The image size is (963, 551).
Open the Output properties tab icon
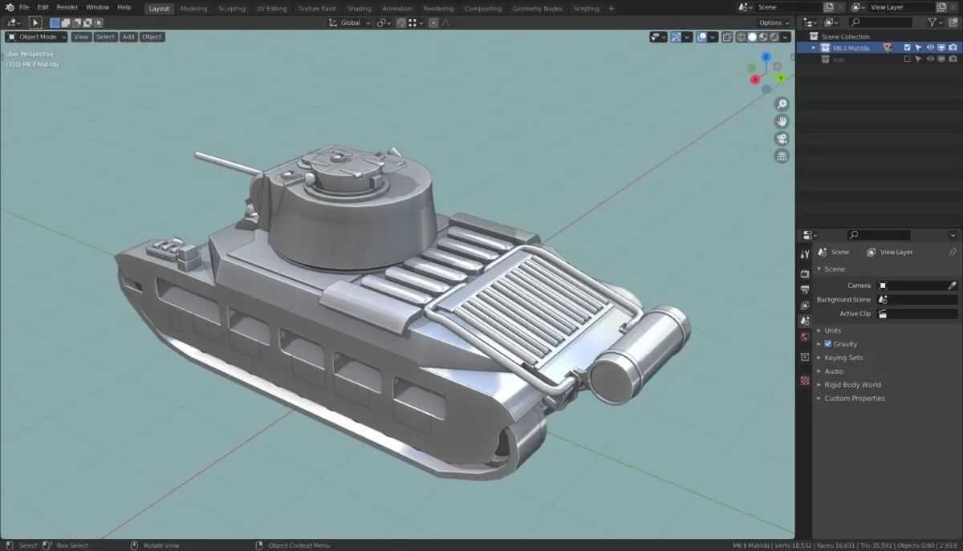point(805,290)
